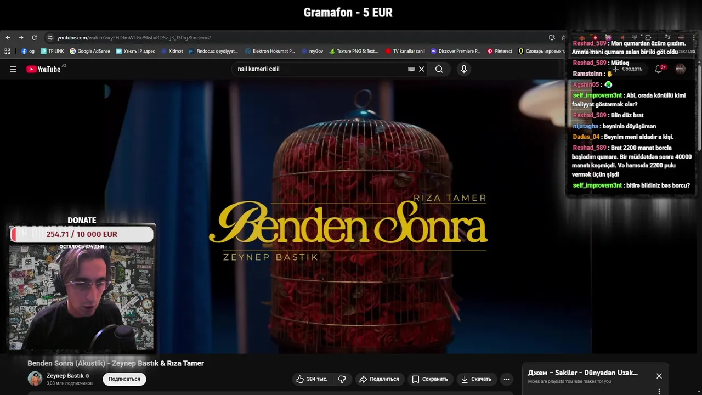Download the video with Скачать
Viewport: 702px width, 395px height.
click(x=476, y=379)
